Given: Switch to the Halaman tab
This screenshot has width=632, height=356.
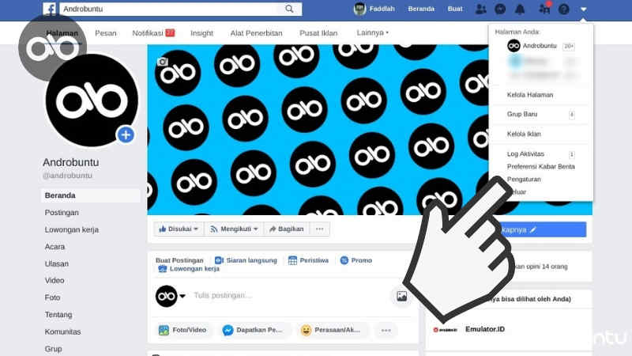Looking at the screenshot, I should click(x=62, y=33).
